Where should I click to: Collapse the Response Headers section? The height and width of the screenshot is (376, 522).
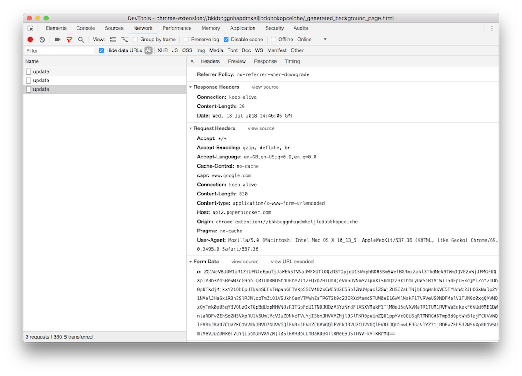coord(191,87)
